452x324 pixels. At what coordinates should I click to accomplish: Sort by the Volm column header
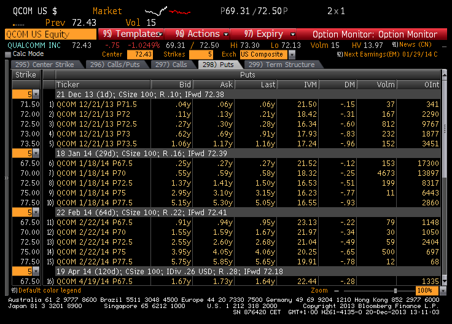pos(376,84)
